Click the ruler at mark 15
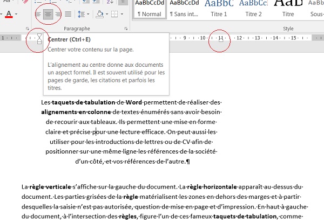 294,38
